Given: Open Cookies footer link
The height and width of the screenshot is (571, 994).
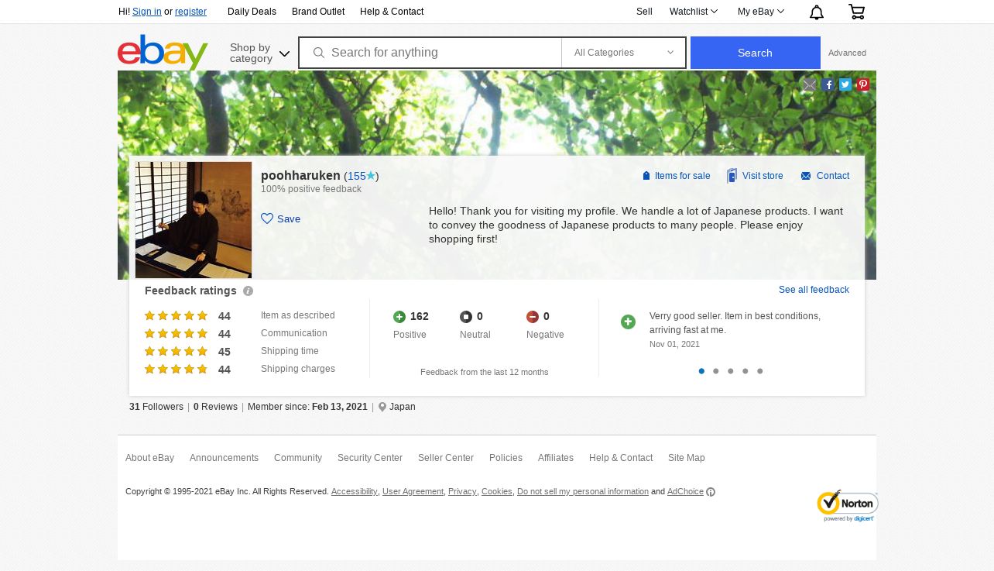Looking at the screenshot, I should point(497,492).
